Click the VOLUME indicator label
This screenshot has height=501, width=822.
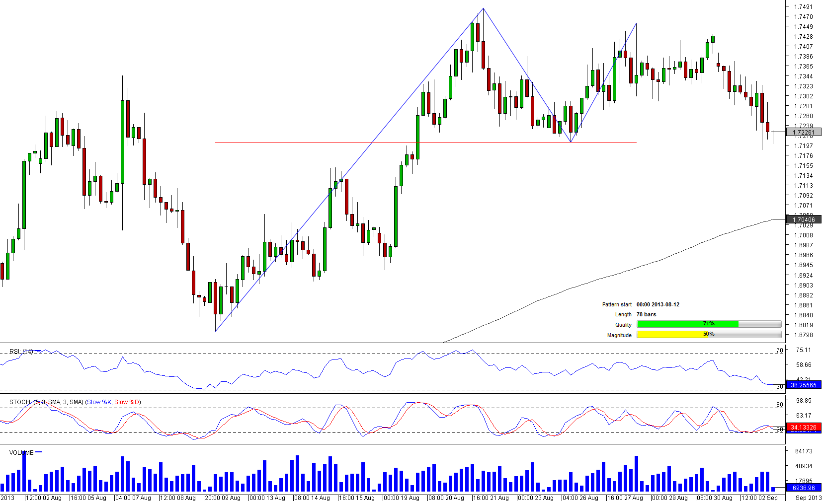[21, 453]
